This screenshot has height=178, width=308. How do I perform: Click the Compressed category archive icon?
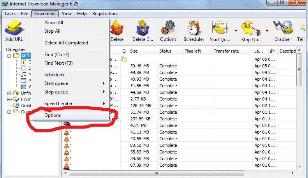tap(24, 62)
